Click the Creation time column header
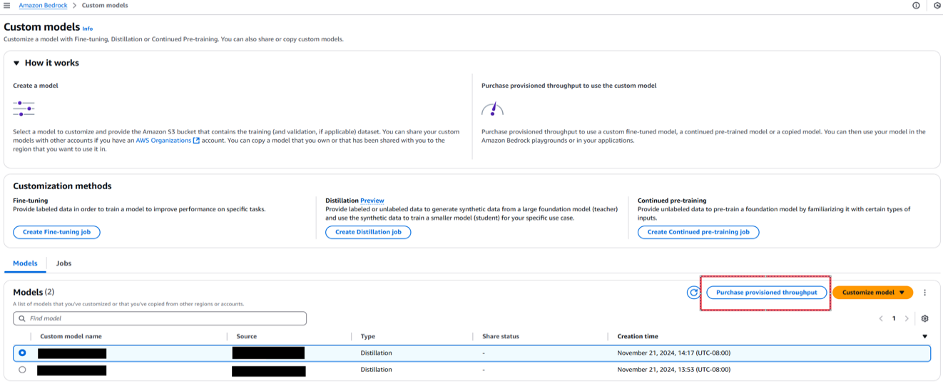The image size is (943, 384). point(638,336)
